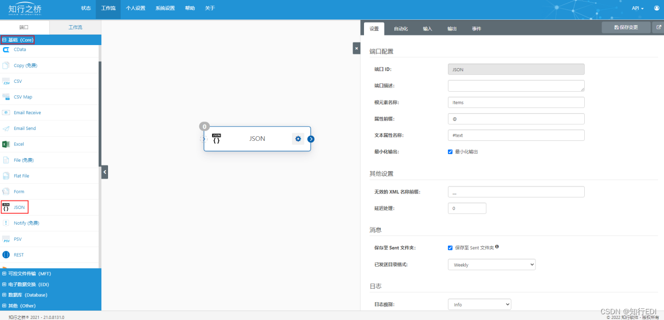Close the port configuration panel with X
This screenshot has height=320, width=664.
point(357,48)
